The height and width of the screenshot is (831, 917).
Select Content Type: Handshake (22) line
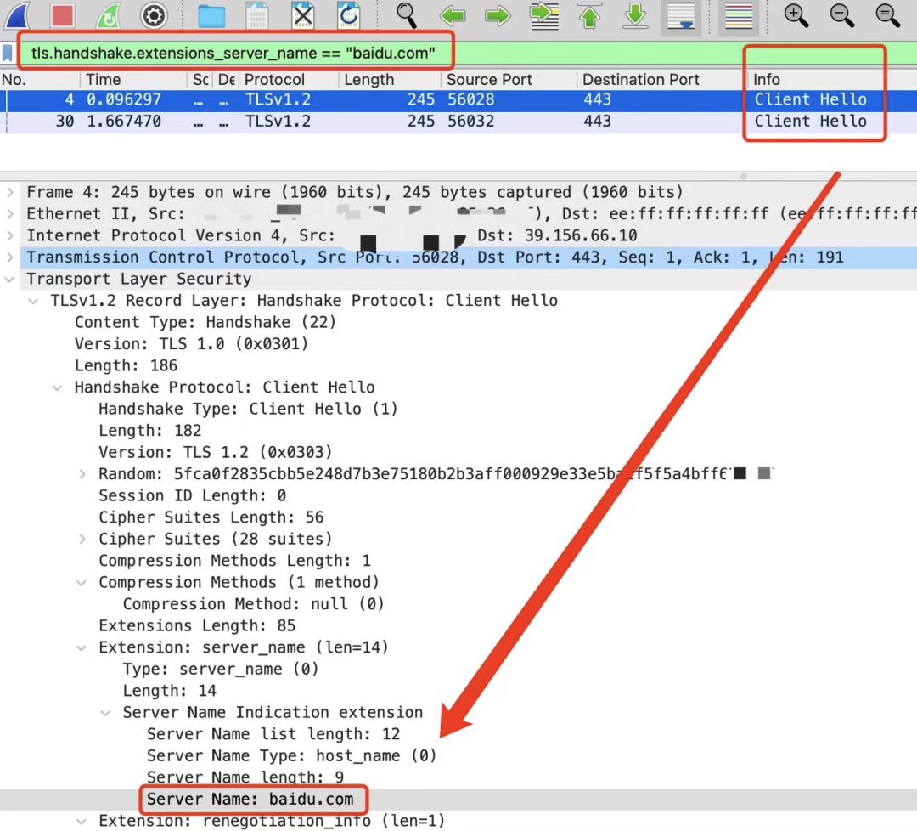click(x=205, y=322)
